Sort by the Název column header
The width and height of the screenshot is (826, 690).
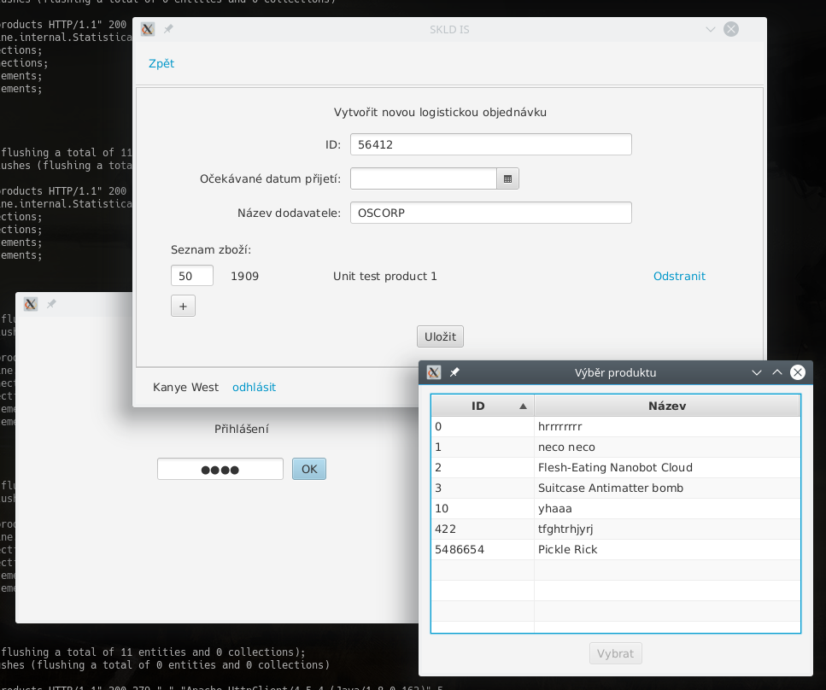[667, 406]
